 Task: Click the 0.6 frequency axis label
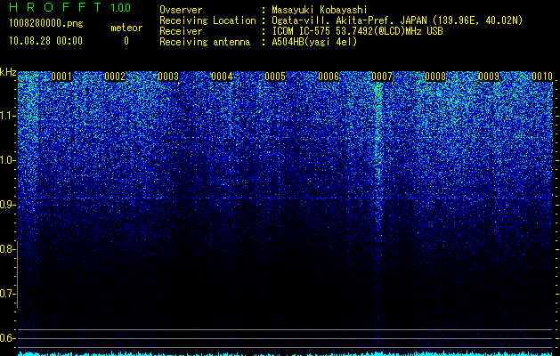(x=7, y=338)
